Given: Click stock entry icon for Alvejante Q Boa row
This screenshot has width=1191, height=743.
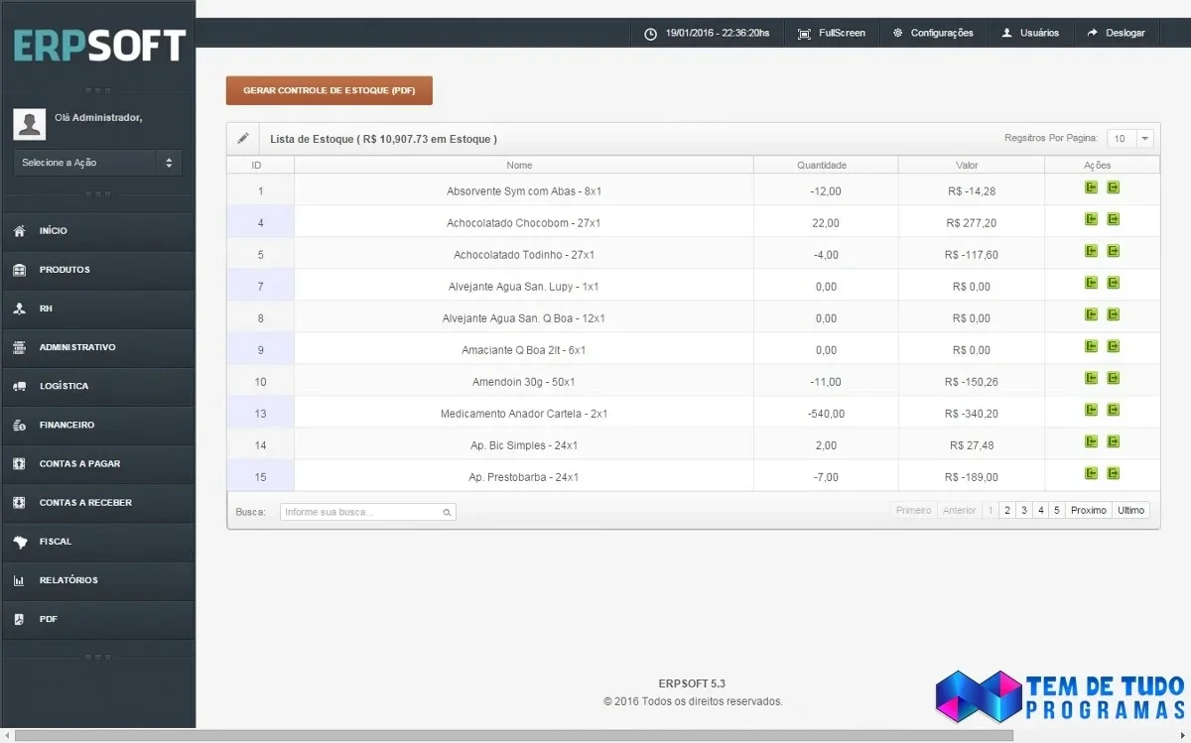Looking at the screenshot, I should [1091, 314].
